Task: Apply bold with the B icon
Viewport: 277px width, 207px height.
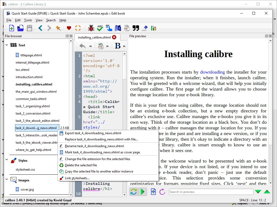Action: (118, 46)
